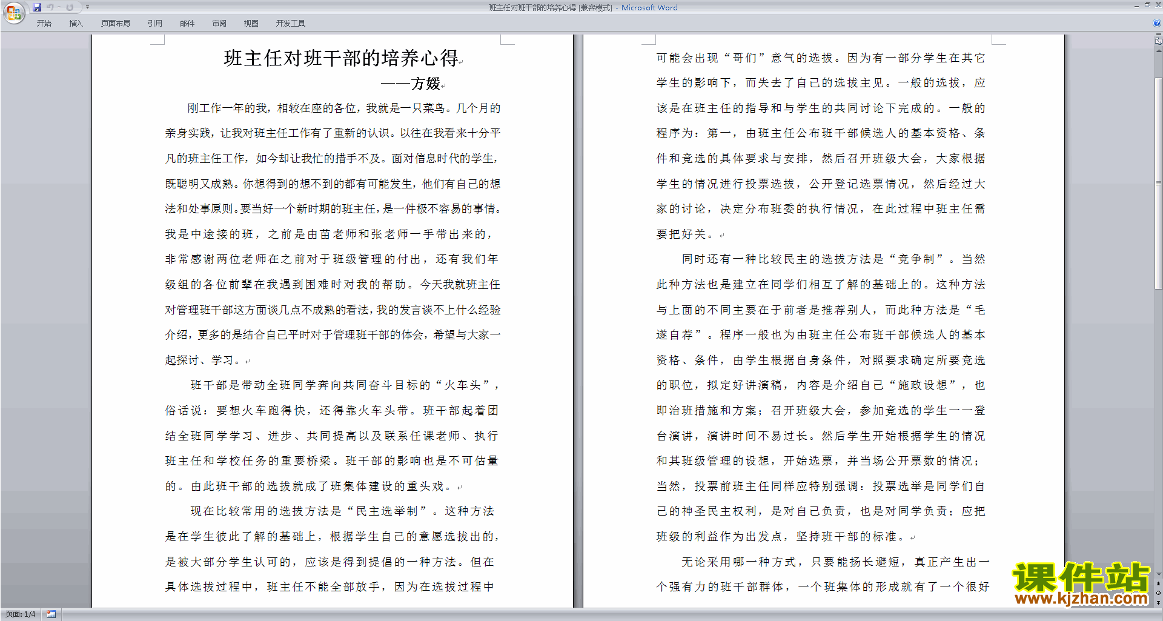1163x621 pixels.
Task: Click the split-window handle above the ruler icon
Action: pos(1159,35)
